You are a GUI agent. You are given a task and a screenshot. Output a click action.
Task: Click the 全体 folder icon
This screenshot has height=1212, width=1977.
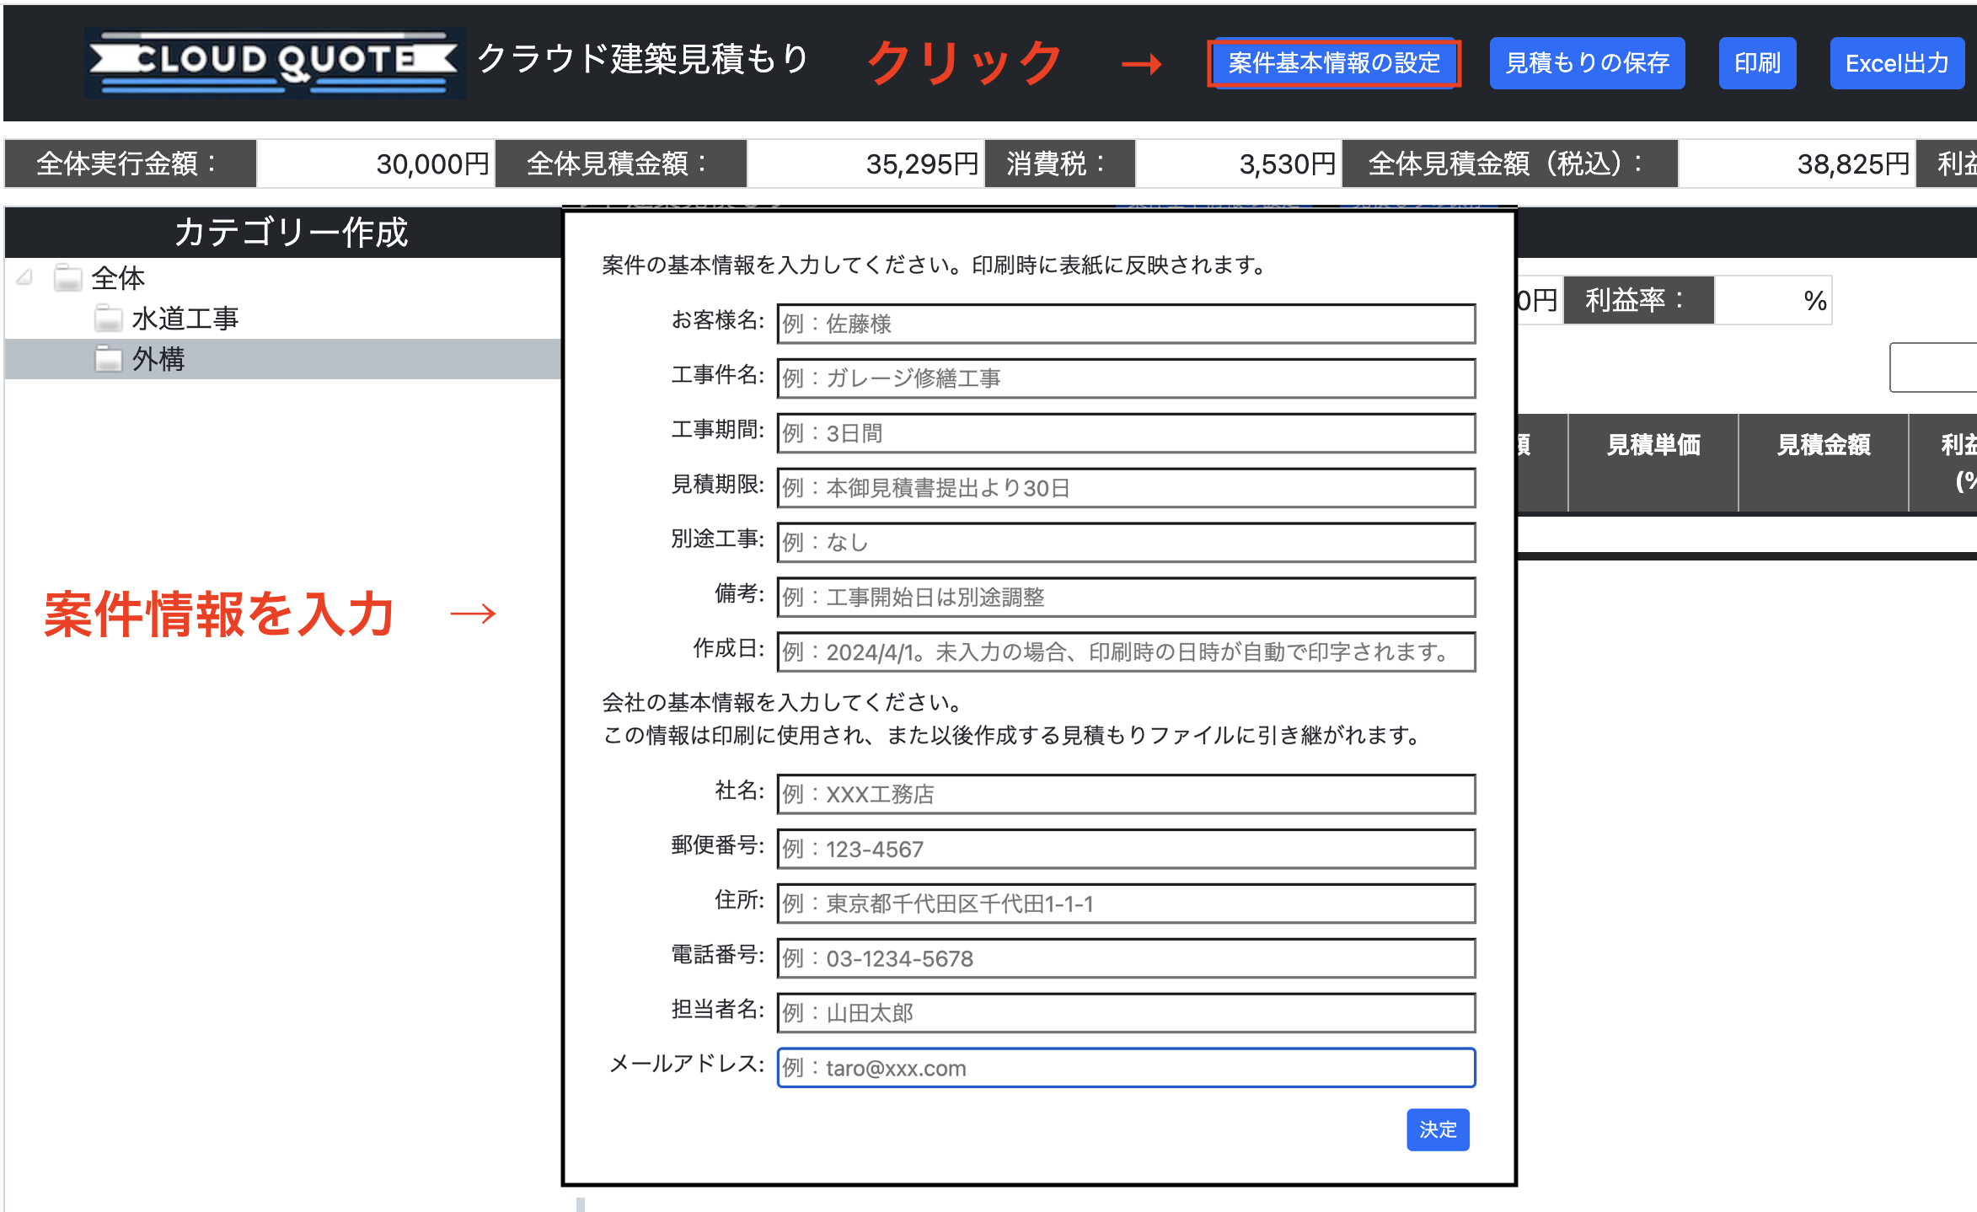(67, 277)
